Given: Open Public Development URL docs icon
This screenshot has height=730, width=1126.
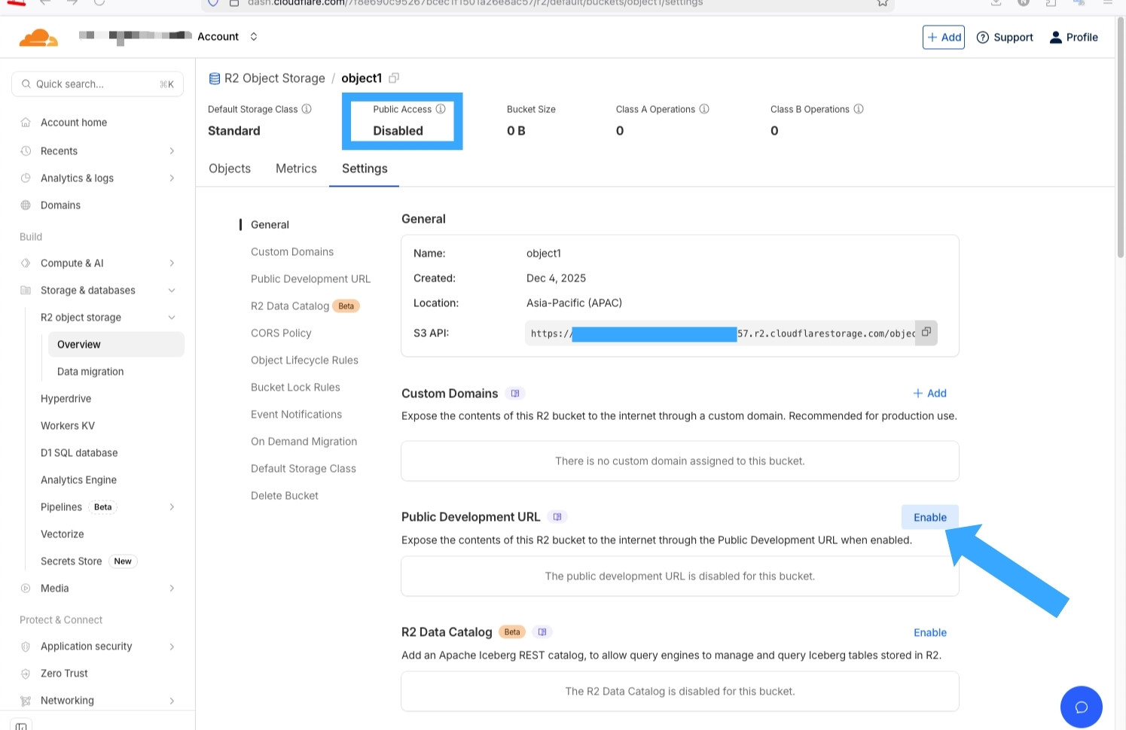Looking at the screenshot, I should (557, 517).
